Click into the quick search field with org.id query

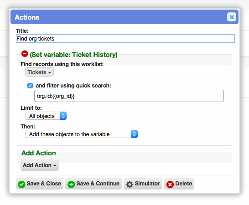click(x=129, y=96)
